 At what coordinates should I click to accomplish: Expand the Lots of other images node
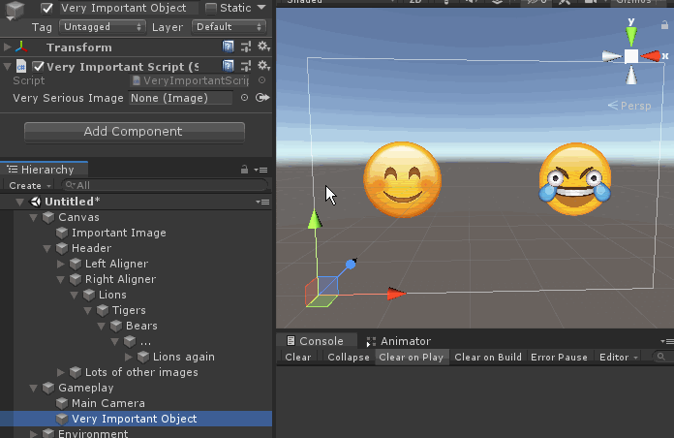click(61, 372)
